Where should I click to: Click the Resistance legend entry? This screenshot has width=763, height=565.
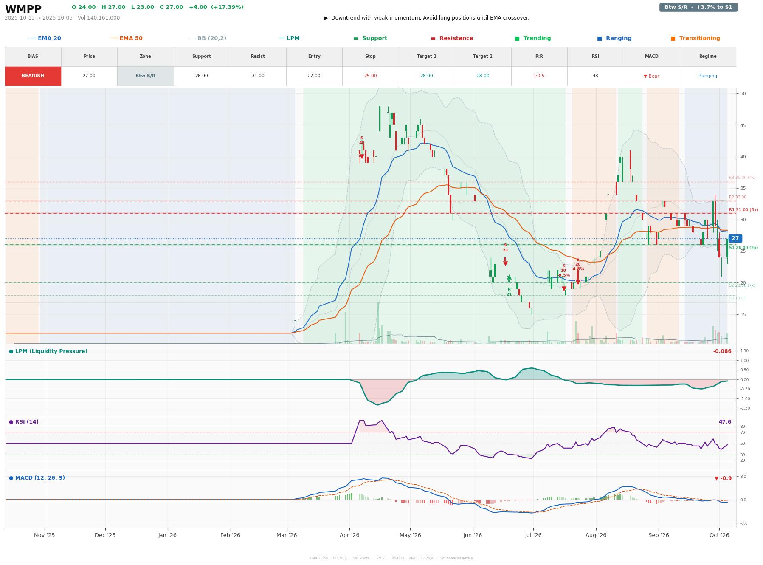pos(452,38)
